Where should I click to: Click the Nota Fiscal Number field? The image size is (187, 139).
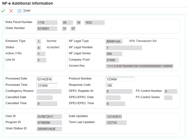47,22
